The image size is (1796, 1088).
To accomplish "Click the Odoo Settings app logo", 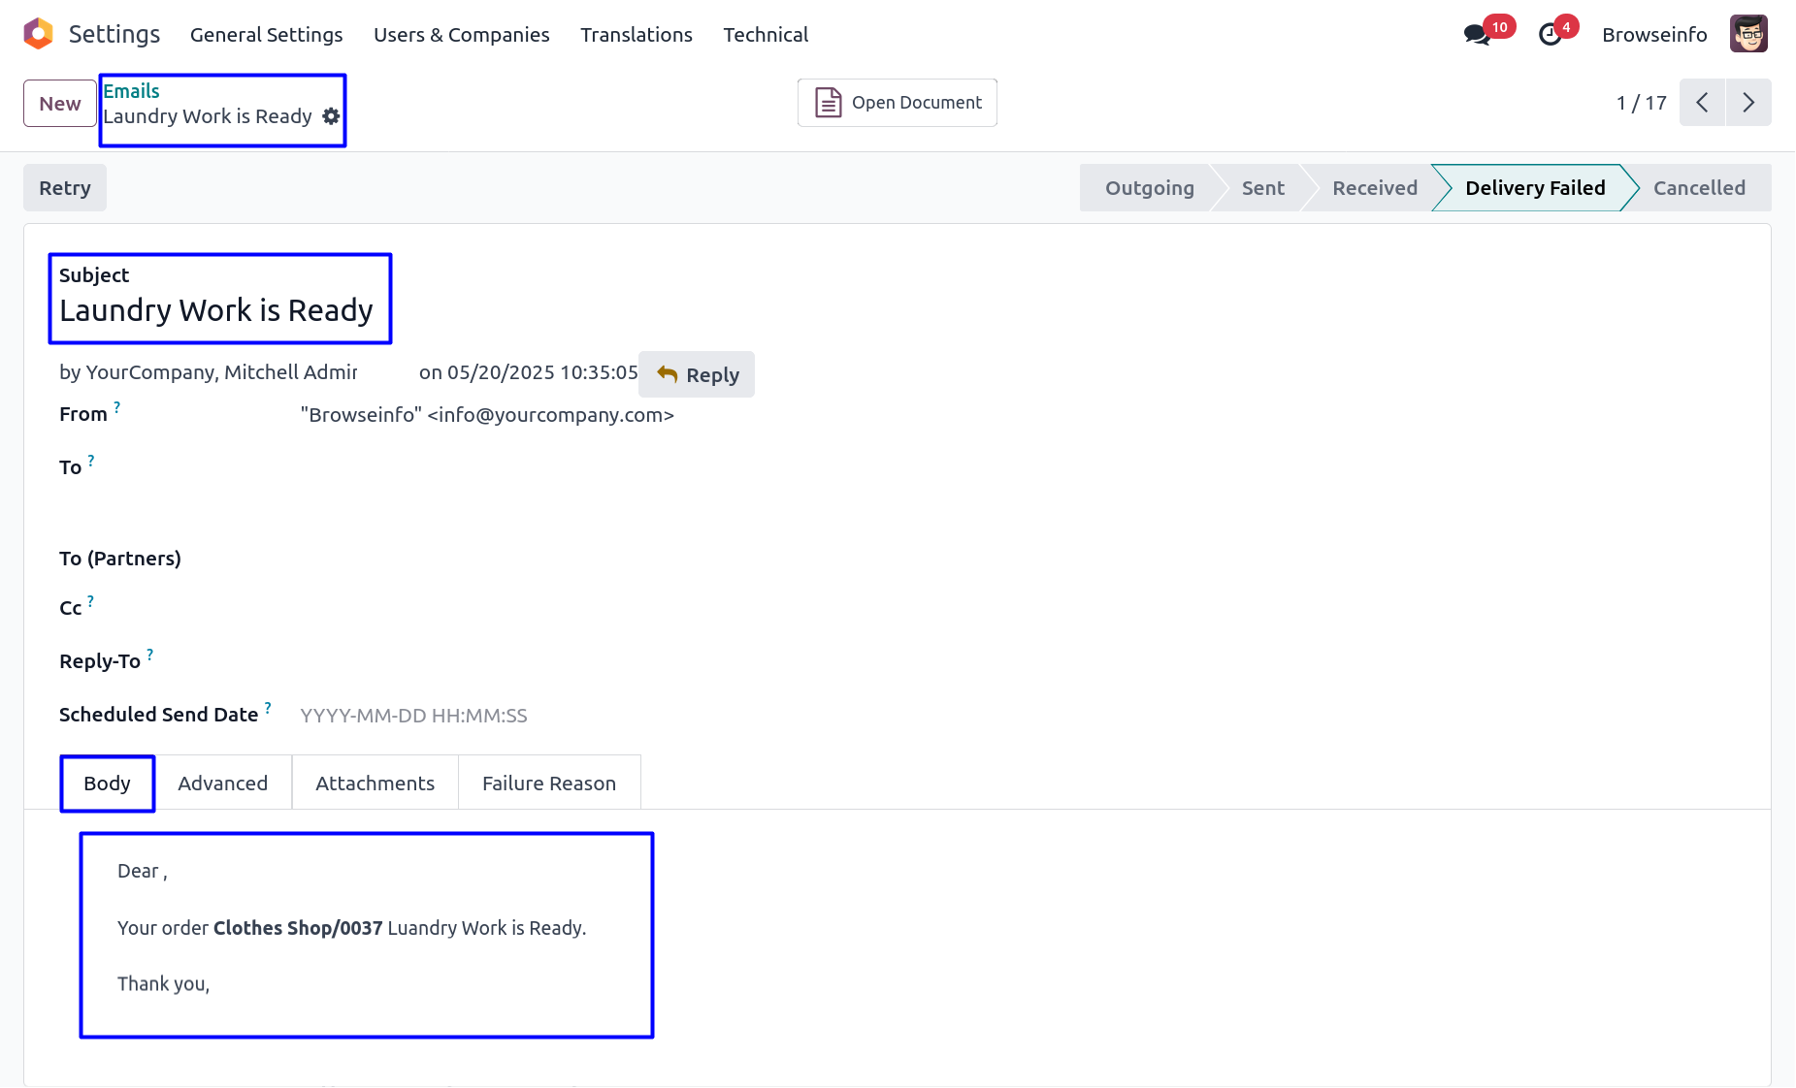I will [x=39, y=34].
